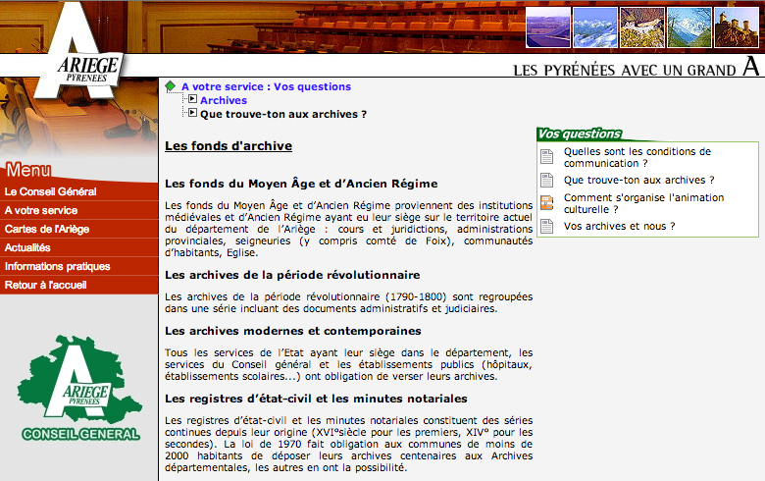Click the arrow icon beside Archives breadcrumb
The width and height of the screenshot is (765, 481).
click(192, 99)
